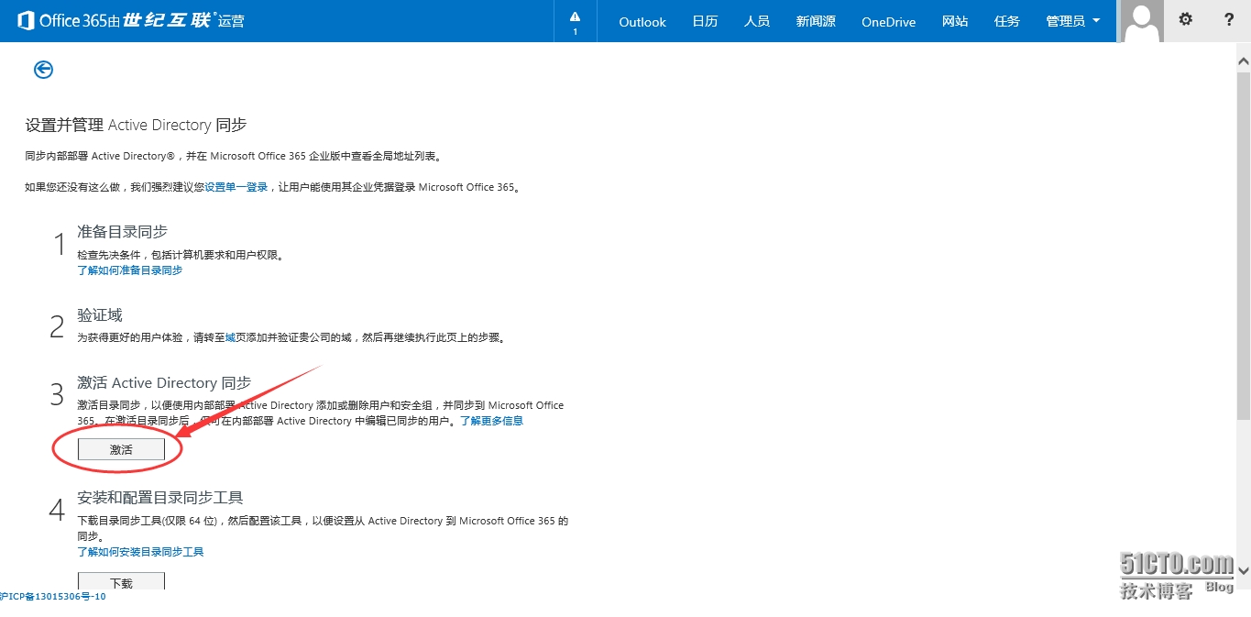This screenshot has width=1251, height=617.
Task: Open the user profile avatar
Action: (x=1141, y=21)
